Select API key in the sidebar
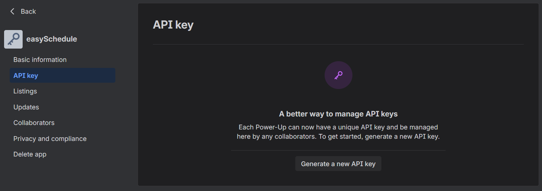542x191 pixels. tap(26, 76)
